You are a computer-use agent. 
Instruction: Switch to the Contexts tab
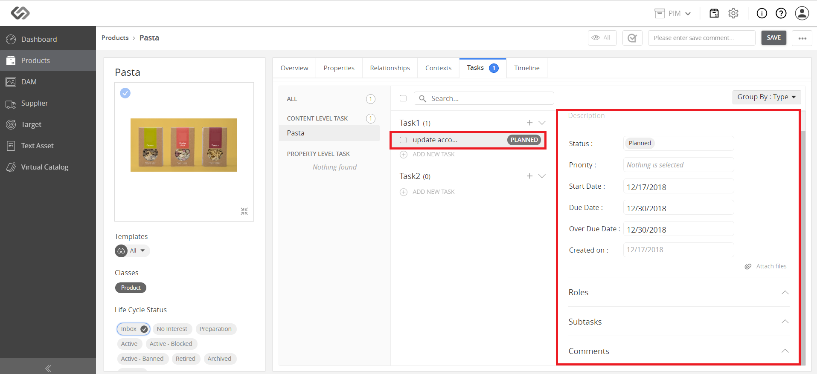click(x=438, y=68)
